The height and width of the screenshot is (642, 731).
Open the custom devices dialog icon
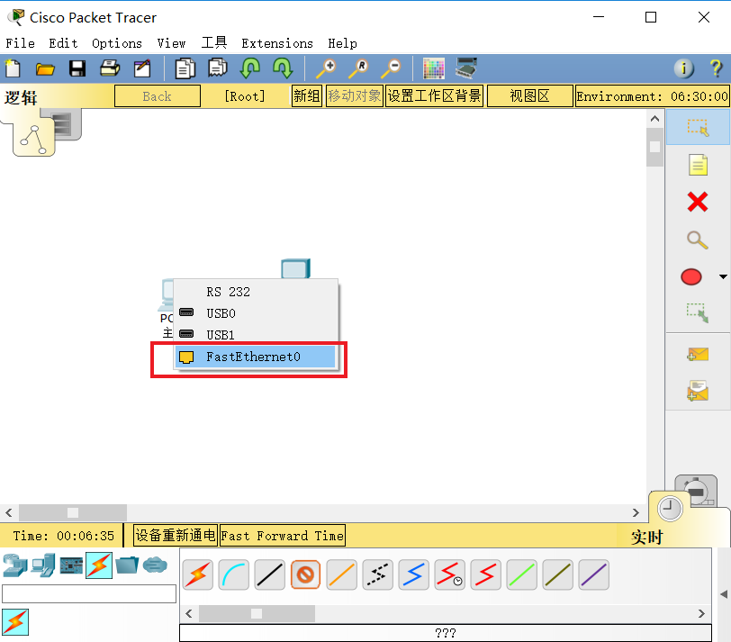click(x=466, y=68)
